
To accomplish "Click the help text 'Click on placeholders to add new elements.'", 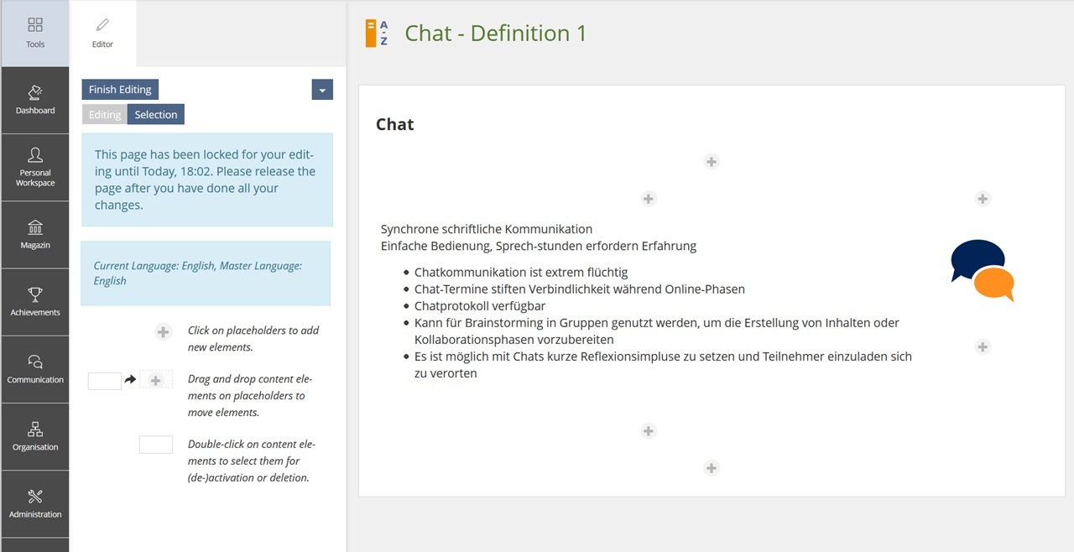I will [253, 339].
